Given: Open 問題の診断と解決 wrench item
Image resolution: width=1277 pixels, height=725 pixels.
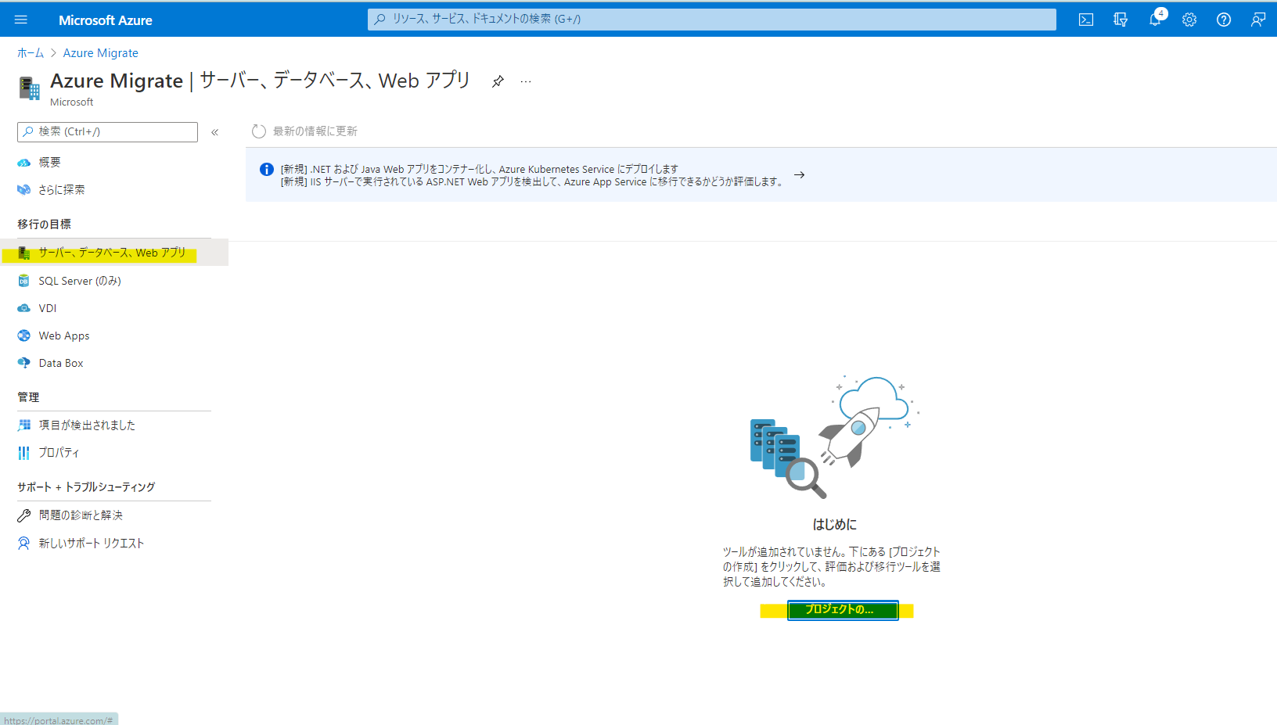Looking at the screenshot, I should [81, 515].
